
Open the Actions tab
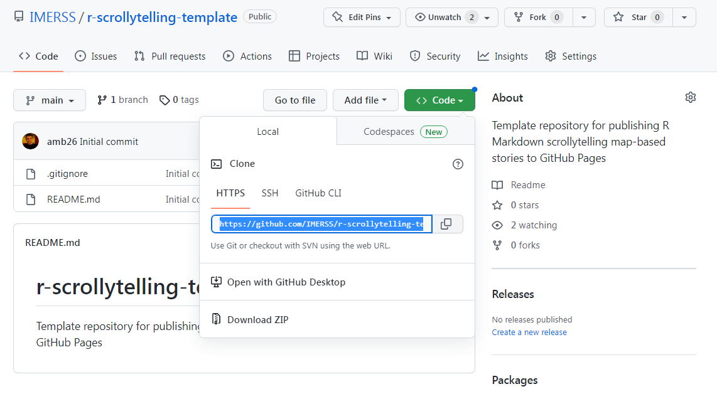coord(247,56)
